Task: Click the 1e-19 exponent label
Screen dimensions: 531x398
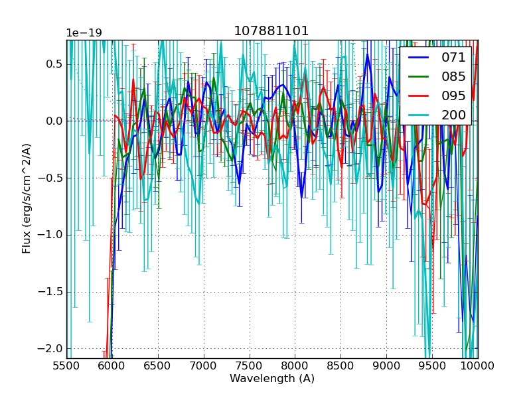Action: tap(84, 33)
